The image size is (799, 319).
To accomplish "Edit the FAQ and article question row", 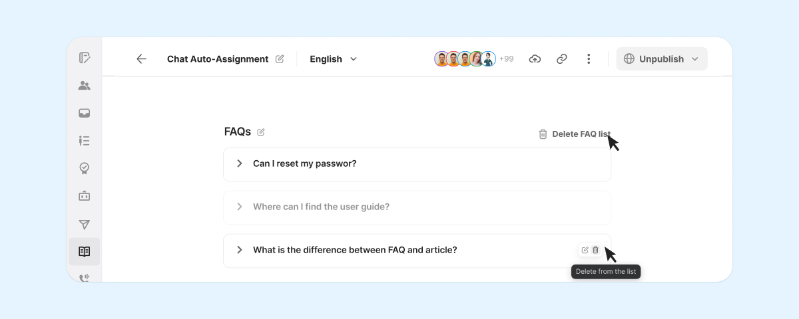I will [x=585, y=250].
